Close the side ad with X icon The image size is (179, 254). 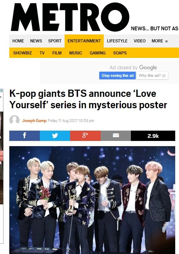click(x=1, y=90)
